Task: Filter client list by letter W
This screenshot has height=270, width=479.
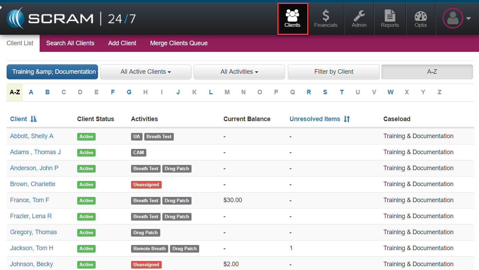Action: coord(390,92)
